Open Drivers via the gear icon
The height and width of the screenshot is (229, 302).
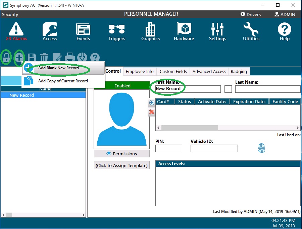tap(243, 14)
